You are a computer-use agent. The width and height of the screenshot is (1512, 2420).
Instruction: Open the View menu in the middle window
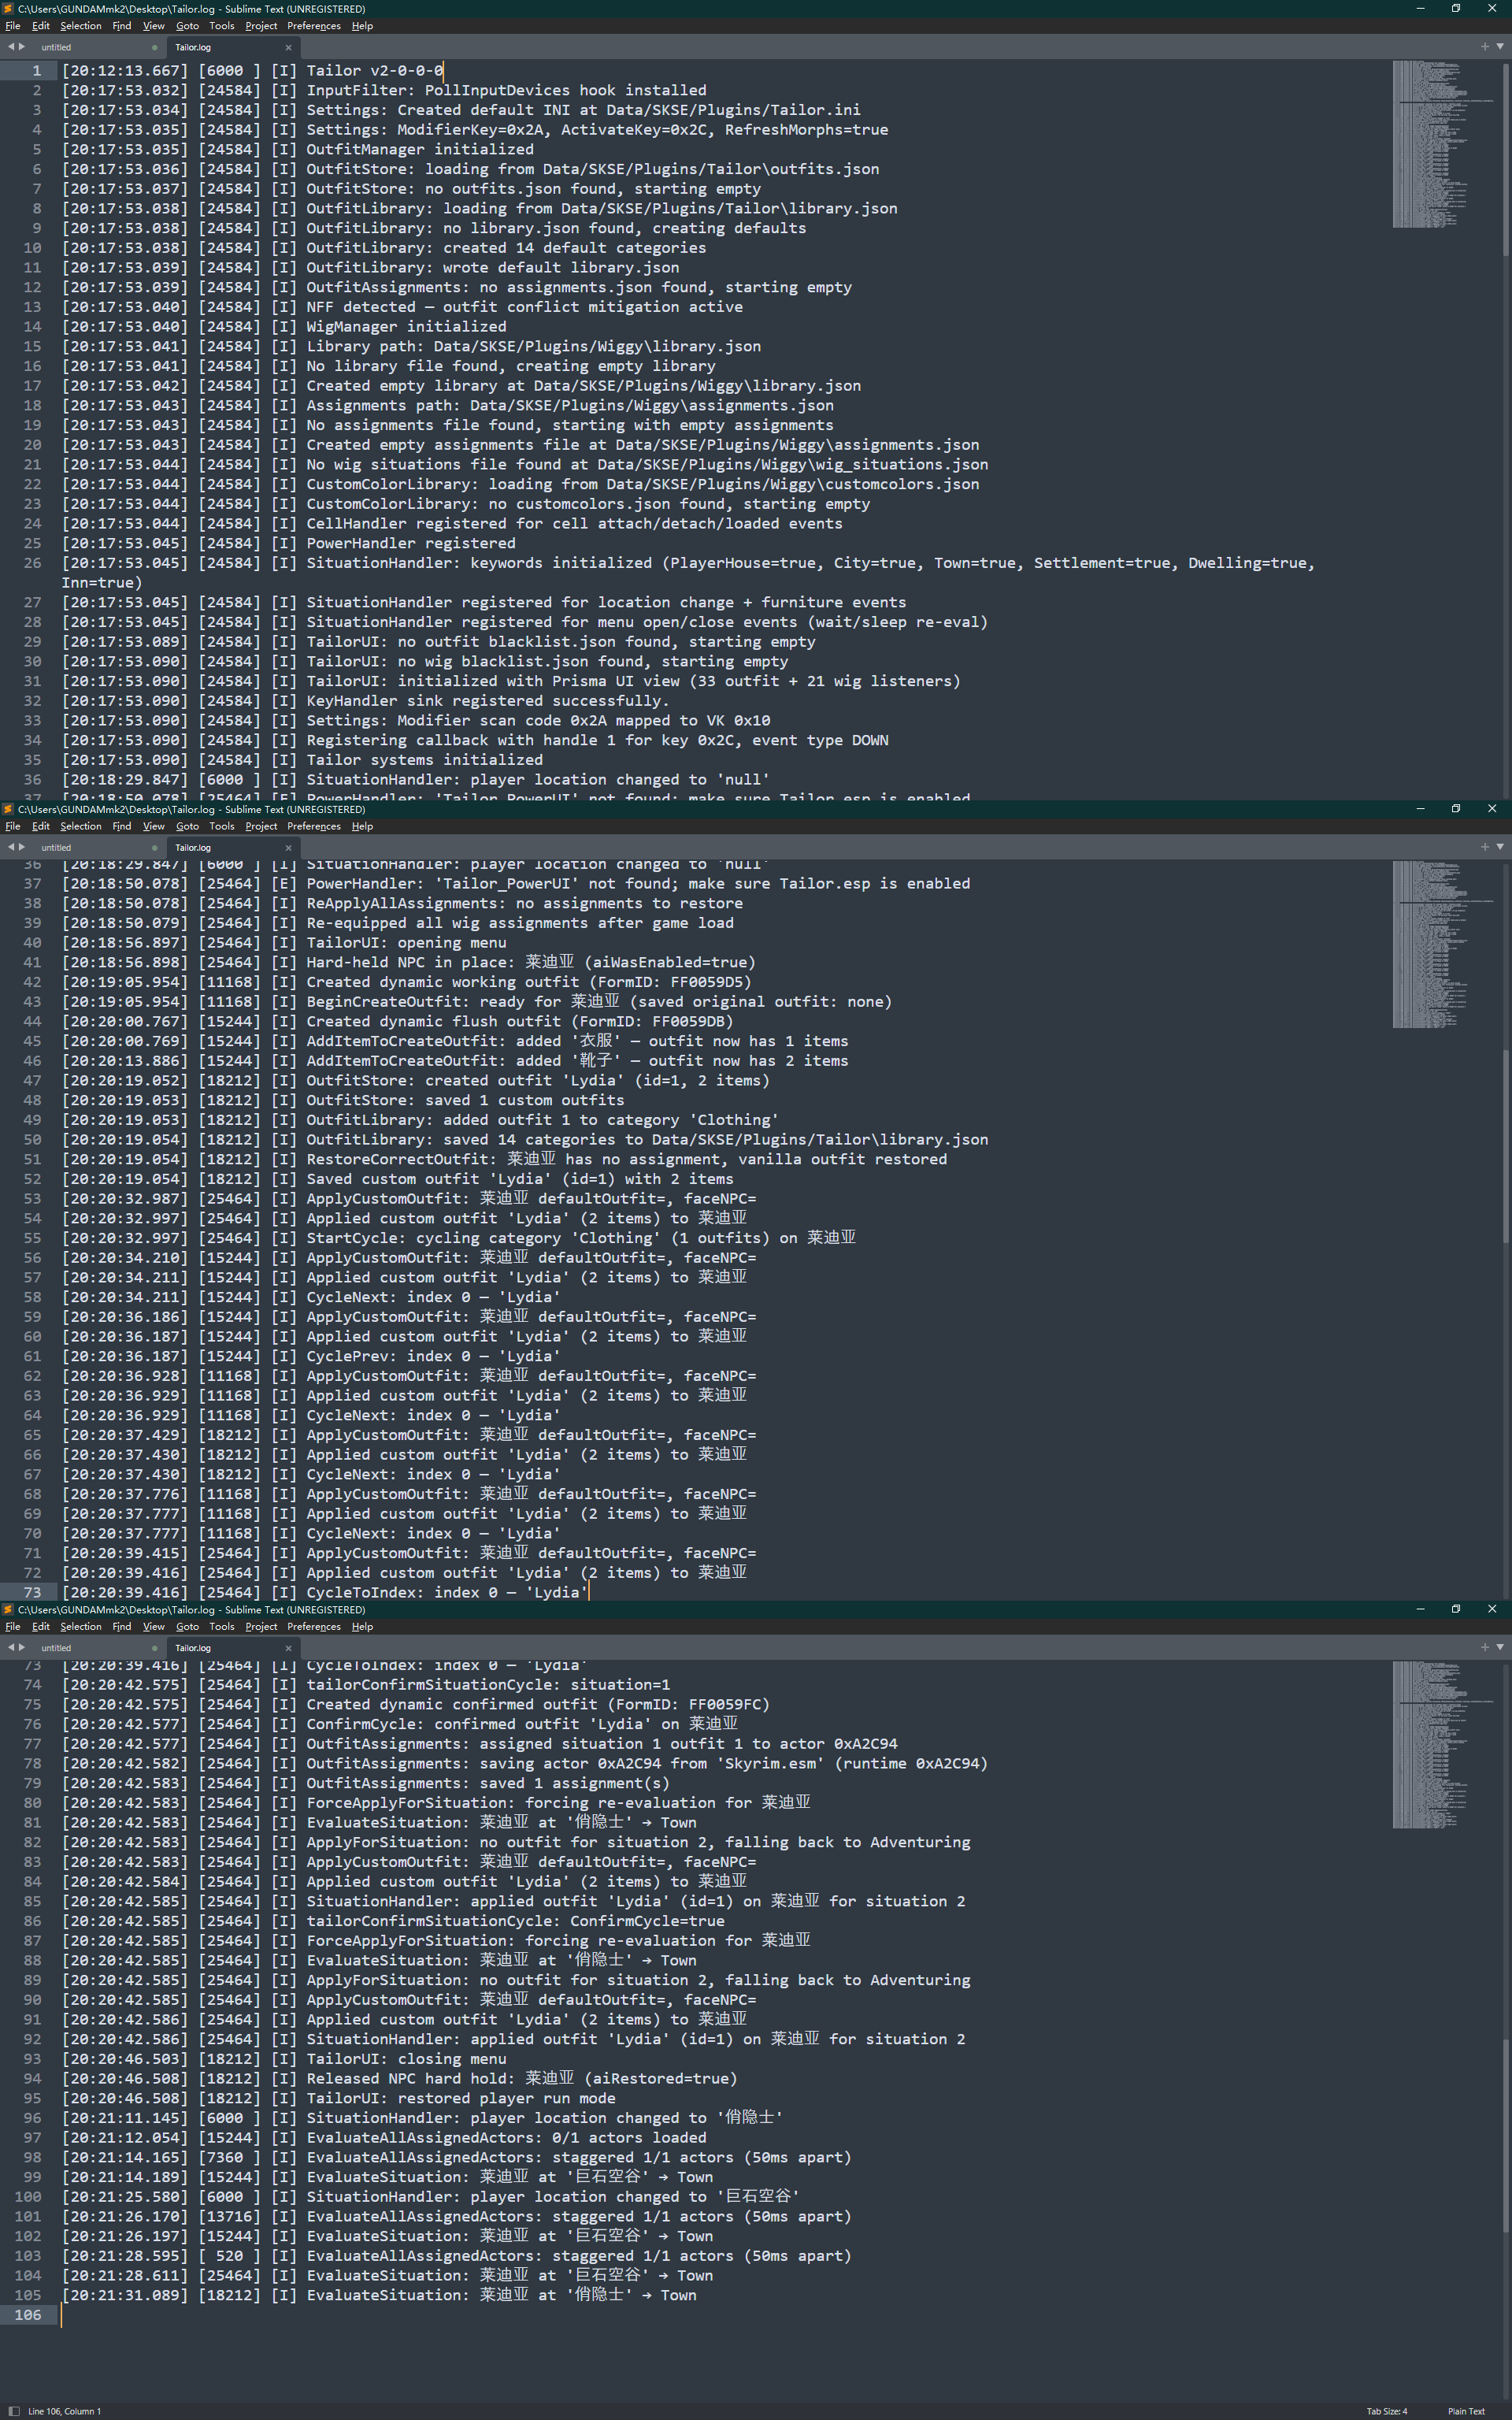point(154,826)
